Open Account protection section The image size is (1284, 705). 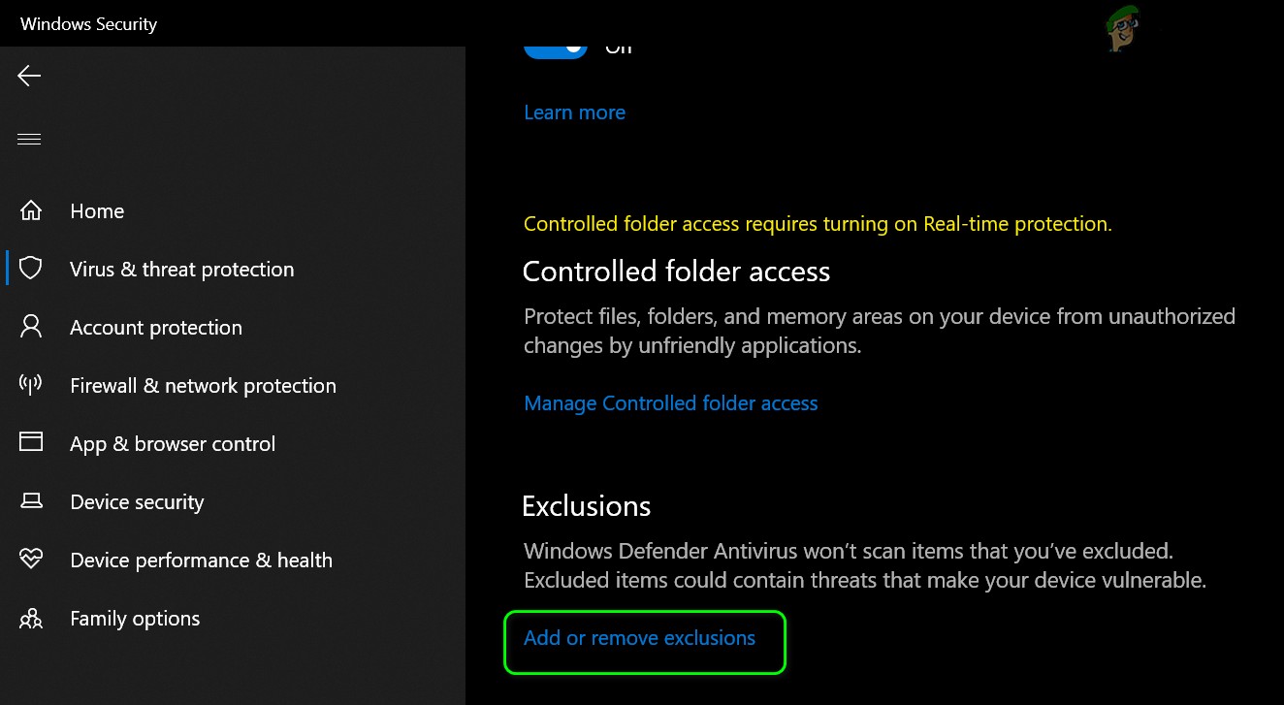click(156, 328)
